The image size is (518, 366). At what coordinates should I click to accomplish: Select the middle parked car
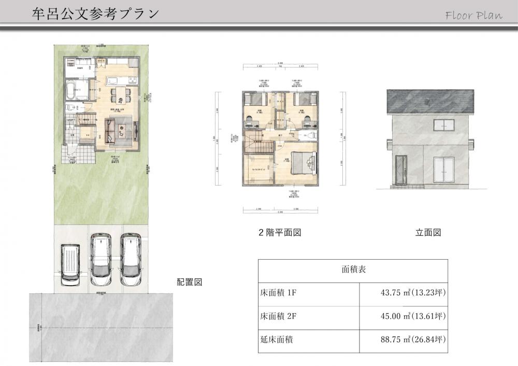(x=100, y=259)
